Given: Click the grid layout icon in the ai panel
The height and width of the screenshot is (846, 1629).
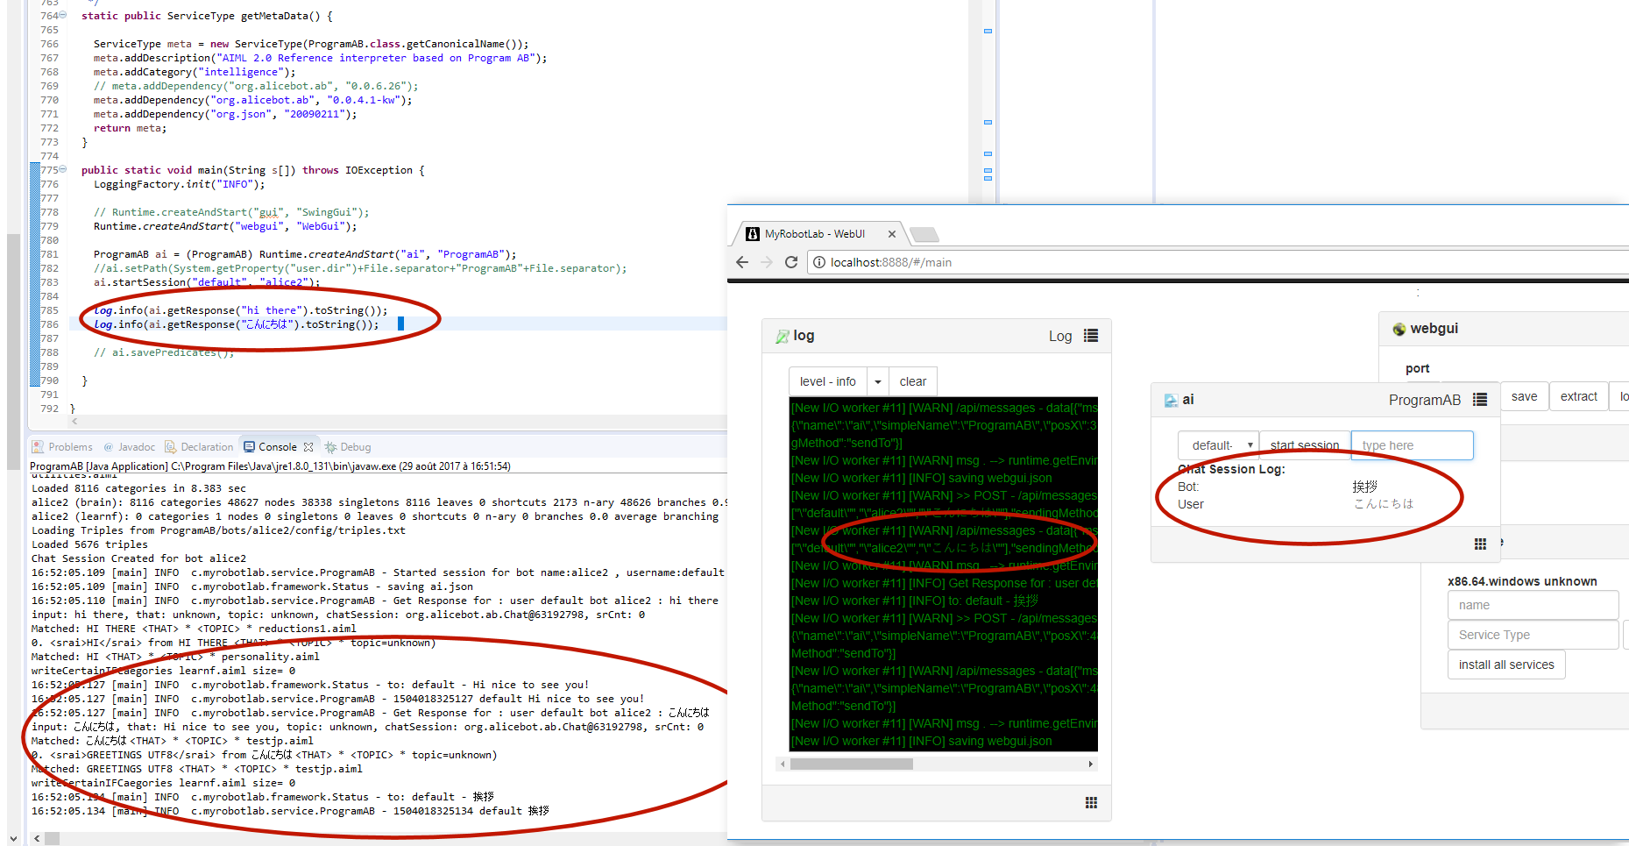Looking at the screenshot, I should pyautogui.click(x=1480, y=544).
